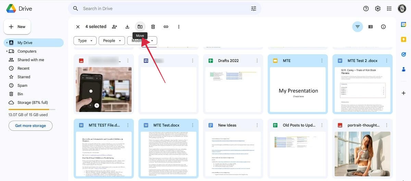Click the MTE Test.docx file name
The width and height of the screenshot is (411, 181).
coord(166,125)
